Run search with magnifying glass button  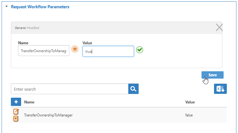[x=133, y=89]
